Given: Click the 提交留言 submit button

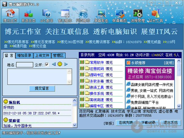Looking at the screenshot, I should coord(42,88).
